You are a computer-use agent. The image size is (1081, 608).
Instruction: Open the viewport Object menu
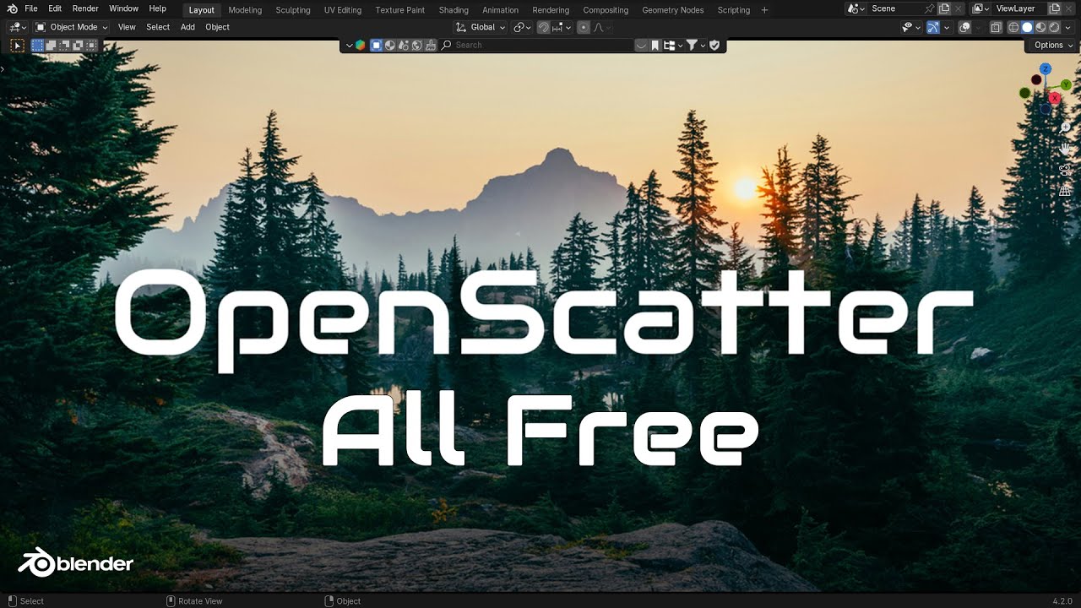tap(217, 27)
